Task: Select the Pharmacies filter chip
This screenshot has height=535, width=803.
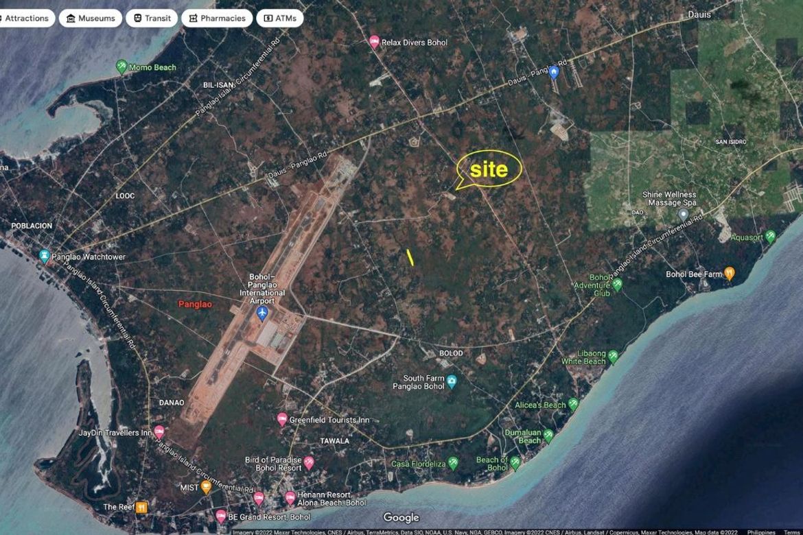Action: pos(217,19)
